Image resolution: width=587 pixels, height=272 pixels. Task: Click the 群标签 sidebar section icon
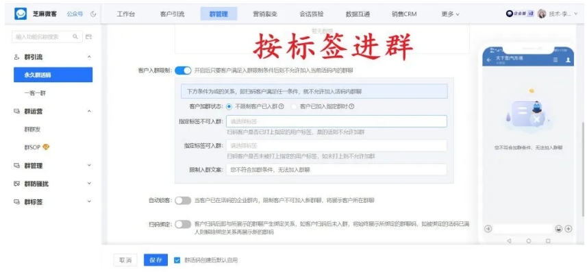pos(16,201)
